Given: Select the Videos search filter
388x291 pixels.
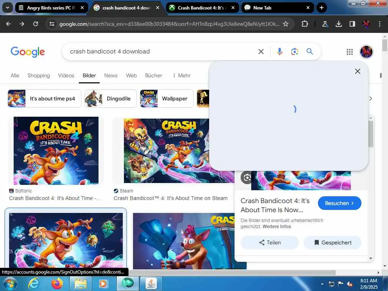Looking at the screenshot, I should [66, 75].
